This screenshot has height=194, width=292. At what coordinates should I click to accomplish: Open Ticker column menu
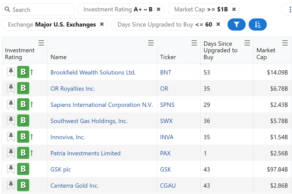tap(194, 43)
